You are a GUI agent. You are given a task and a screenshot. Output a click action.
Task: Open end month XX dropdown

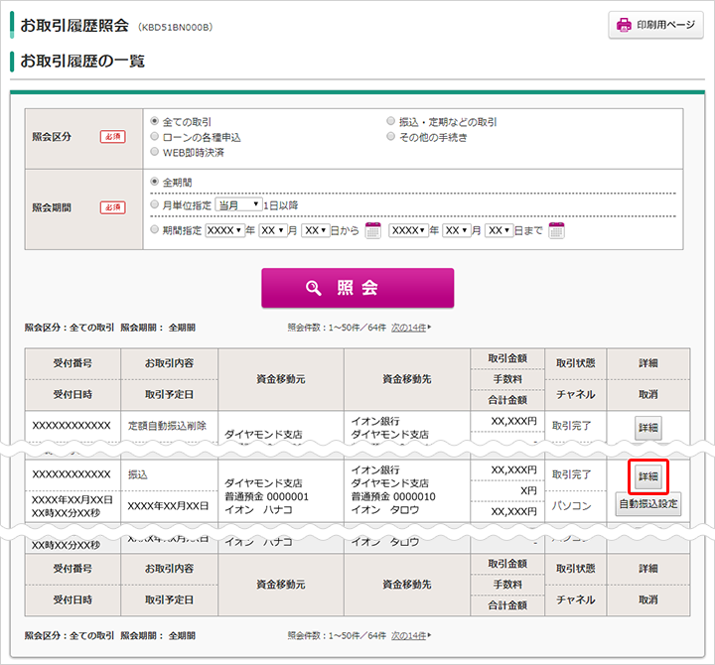coord(457,230)
